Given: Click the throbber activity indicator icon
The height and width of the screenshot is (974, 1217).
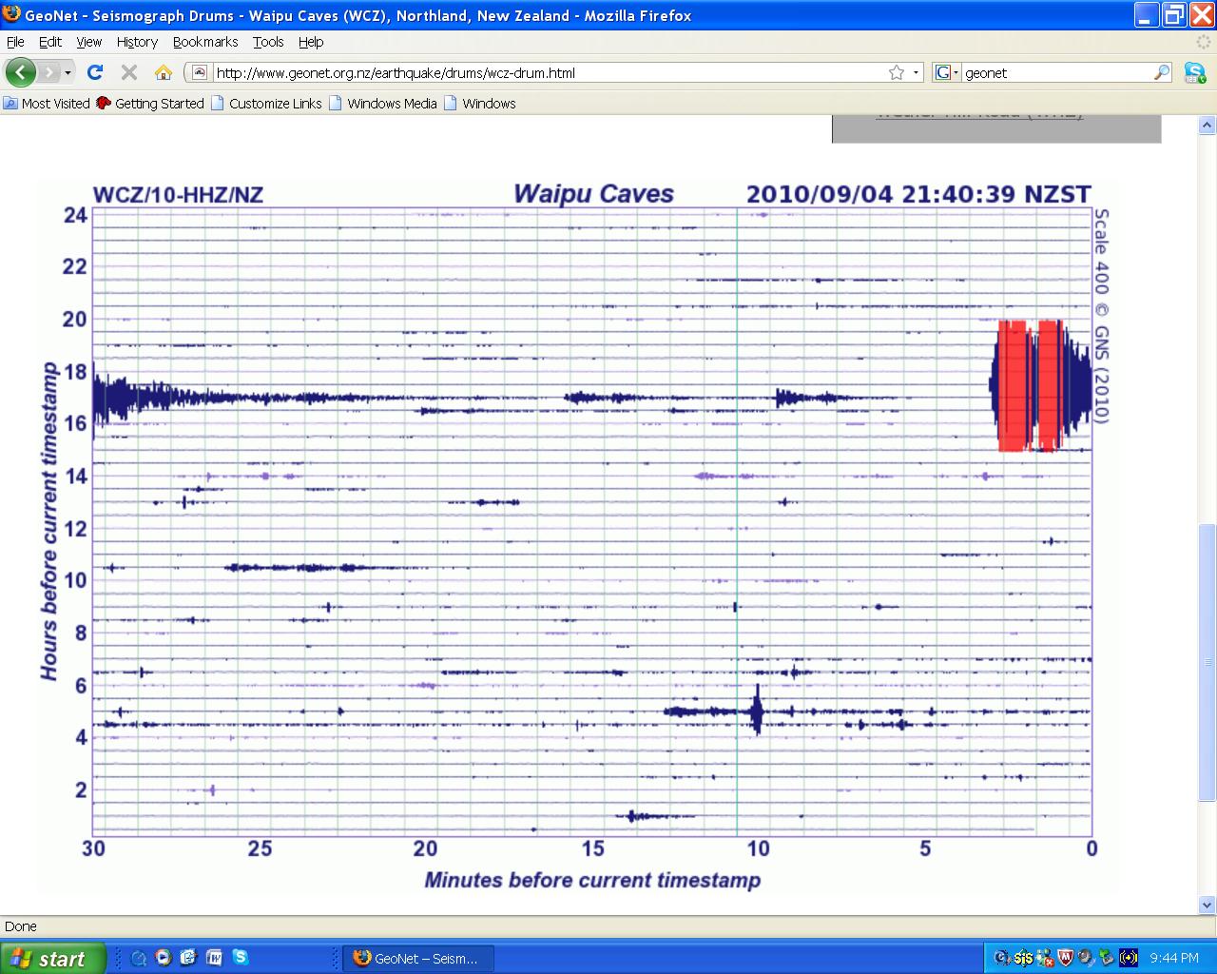Looking at the screenshot, I should click(x=1204, y=42).
